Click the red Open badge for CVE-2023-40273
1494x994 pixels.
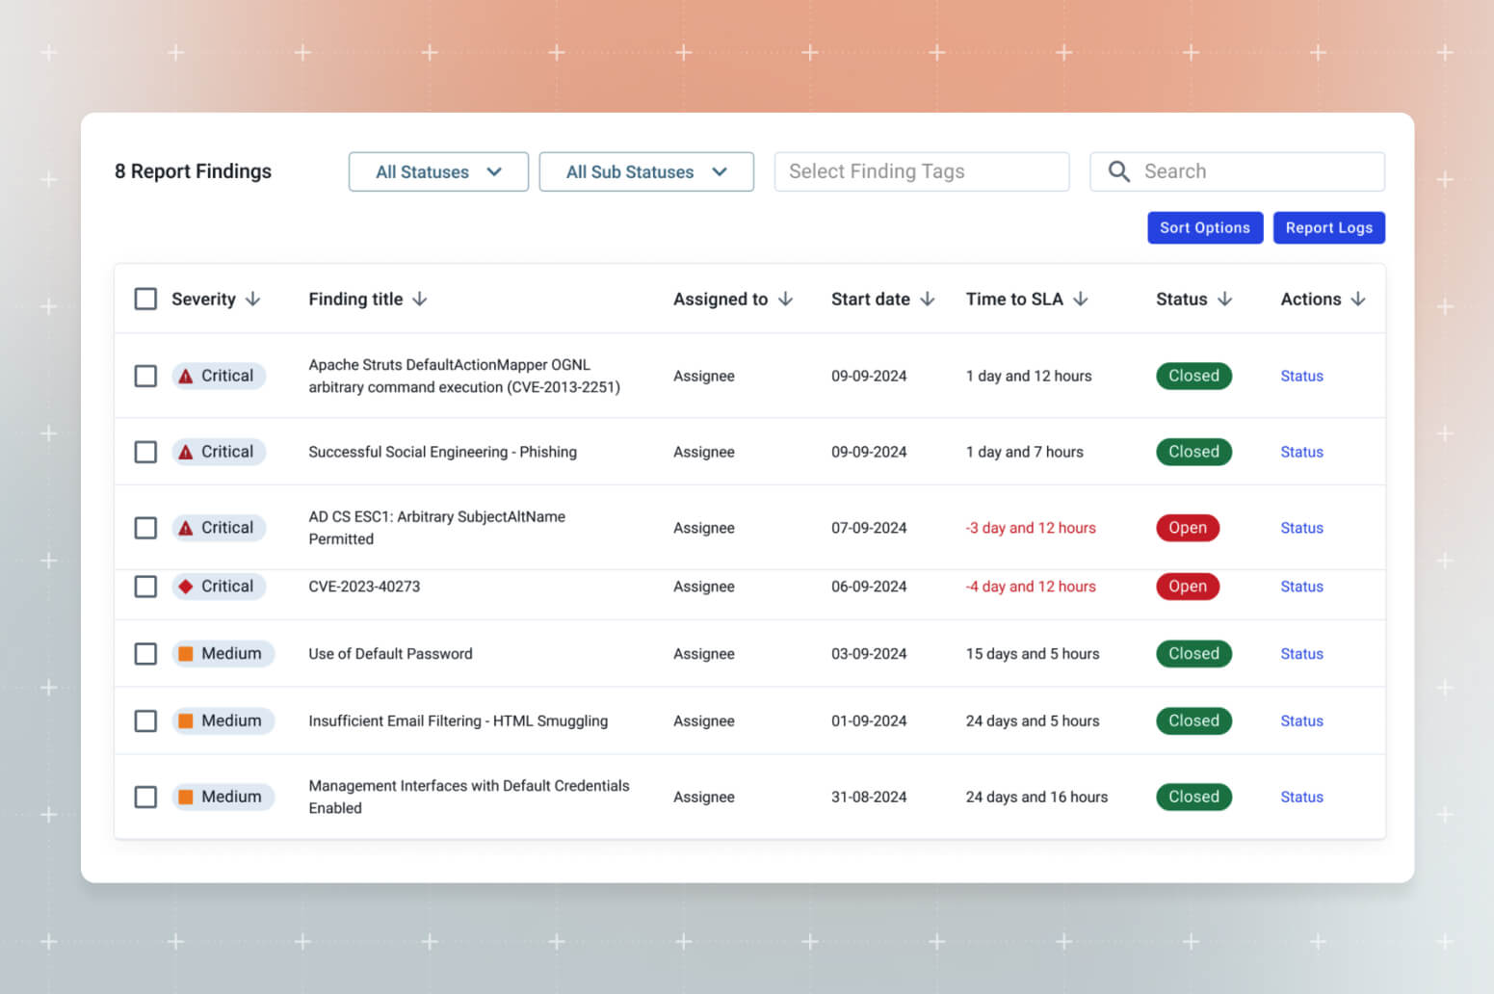point(1187,587)
